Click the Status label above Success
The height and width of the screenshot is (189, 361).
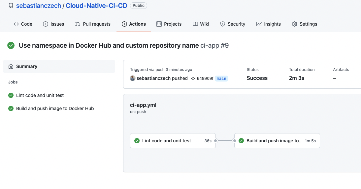[x=252, y=69]
